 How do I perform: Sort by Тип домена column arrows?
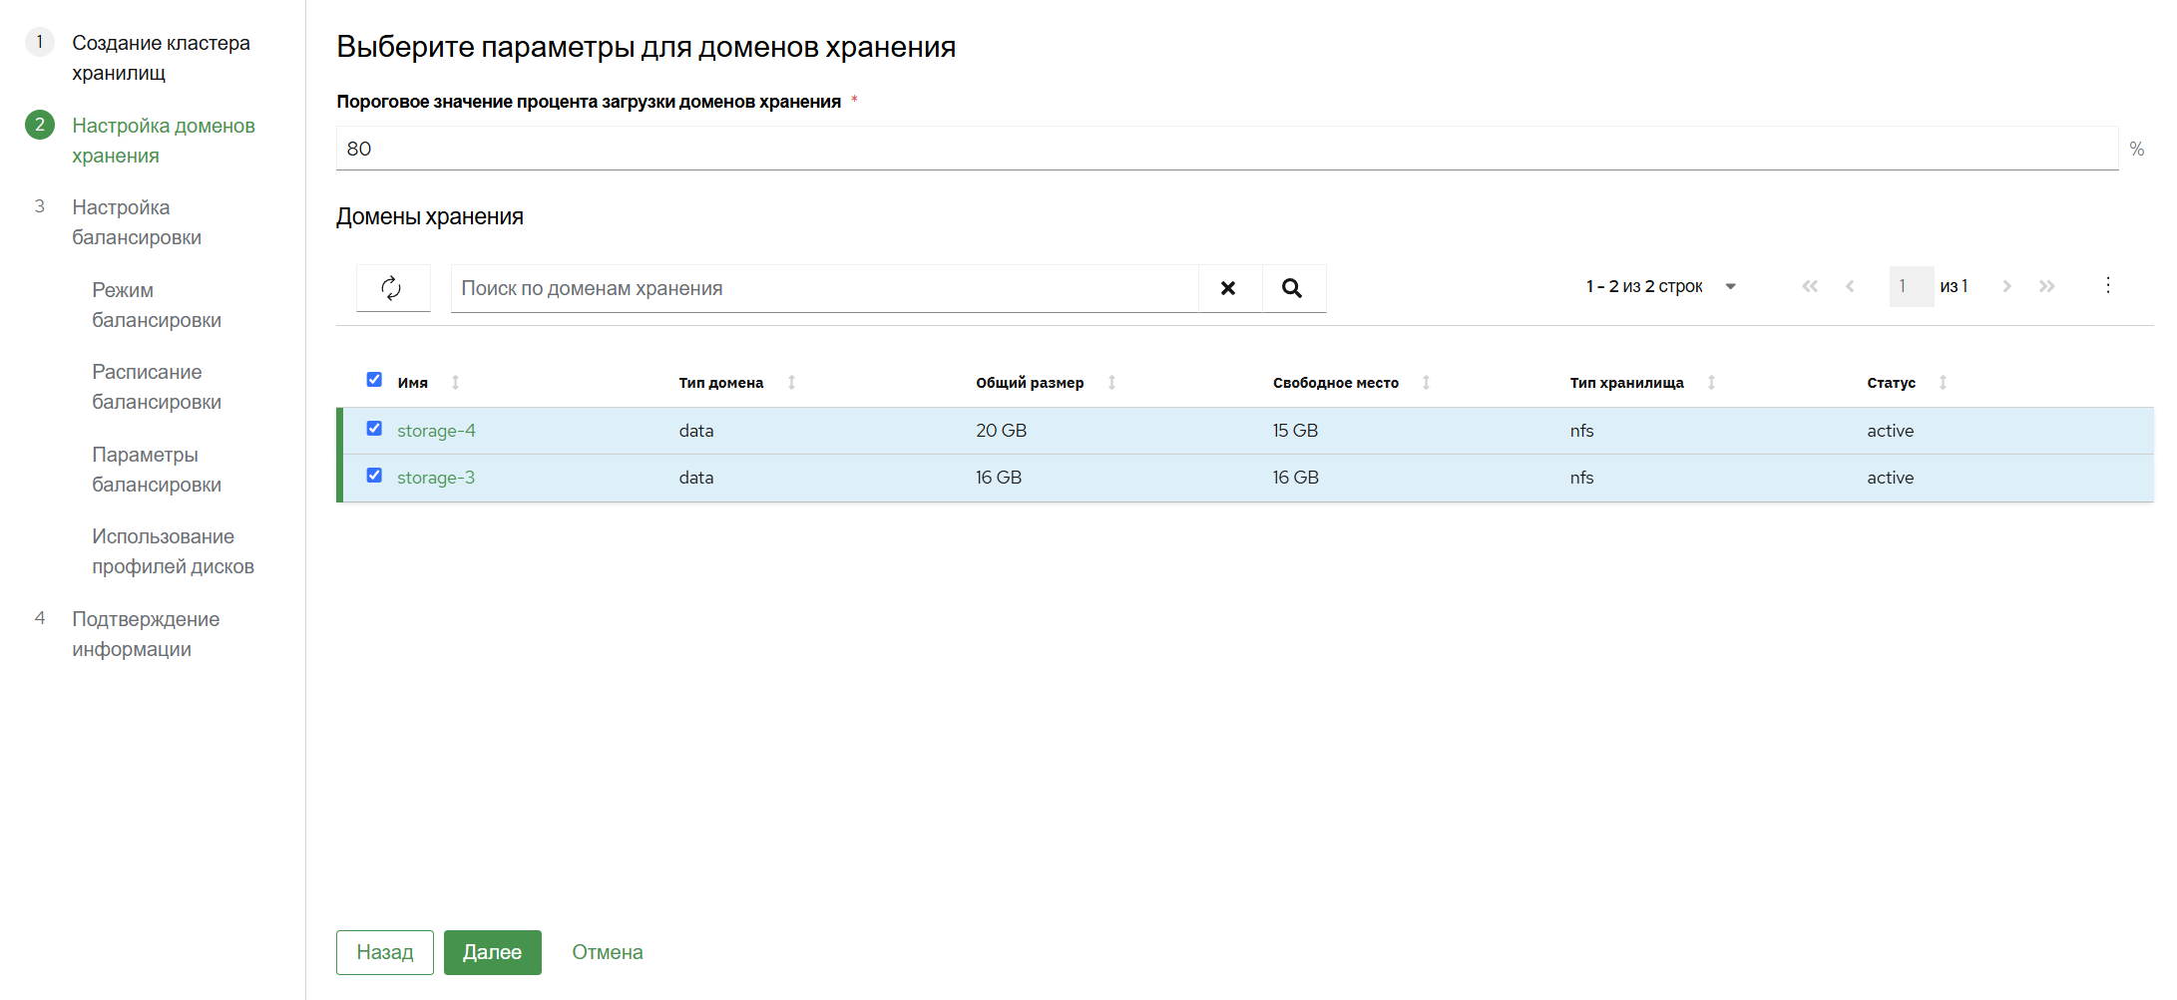[x=791, y=382]
